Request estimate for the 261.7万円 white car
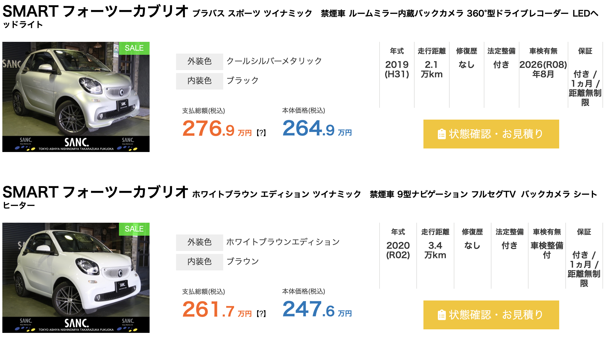 [x=491, y=315]
